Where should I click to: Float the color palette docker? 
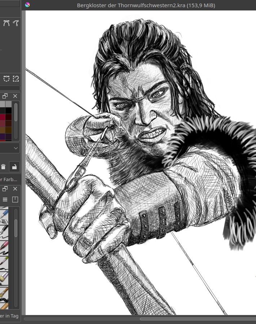pos(5,96)
